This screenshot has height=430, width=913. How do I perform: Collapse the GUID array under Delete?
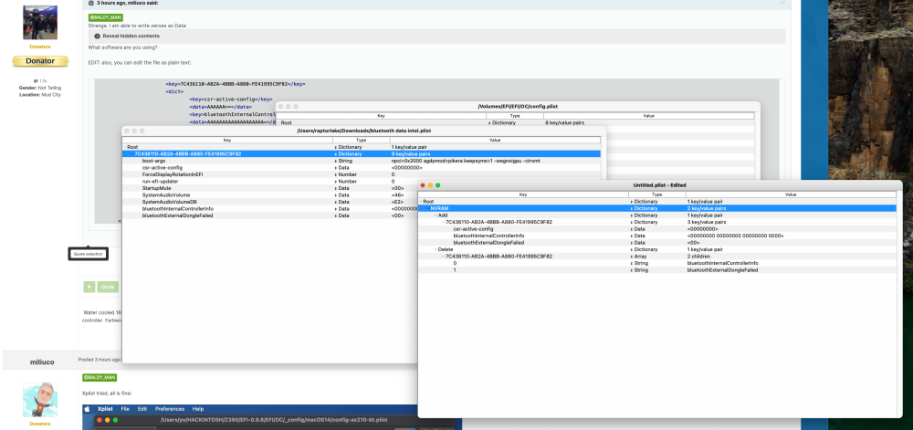tap(443, 256)
